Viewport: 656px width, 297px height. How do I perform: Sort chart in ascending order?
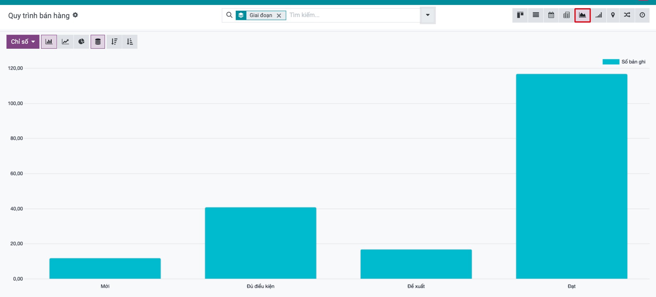pyautogui.click(x=130, y=42)
